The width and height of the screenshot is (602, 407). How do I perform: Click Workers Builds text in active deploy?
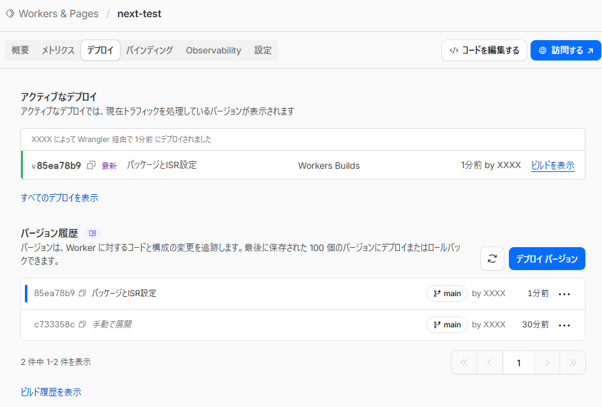[x=329, y=166]
